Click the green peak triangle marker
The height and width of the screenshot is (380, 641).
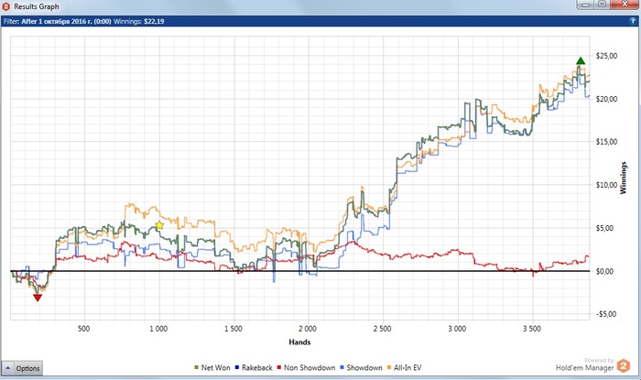tap(581, 60)
